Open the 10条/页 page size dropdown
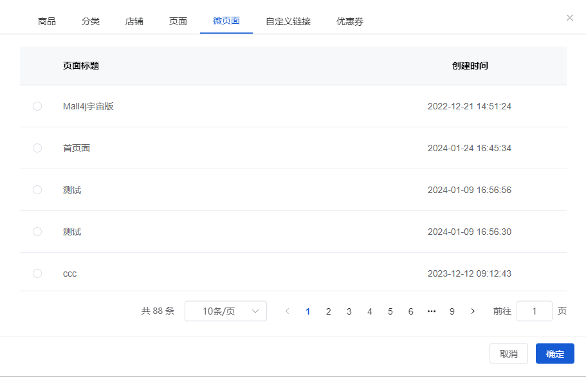Image resolution: width=586 pixels, height=377 pixels. click(226, 311)
